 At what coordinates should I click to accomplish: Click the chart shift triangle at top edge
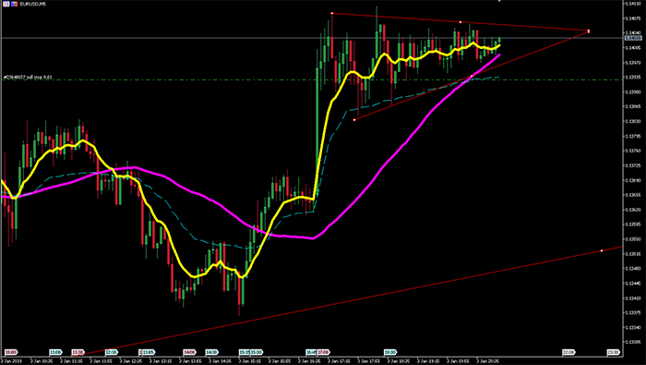pyautogui.click(x=499, y=1)
